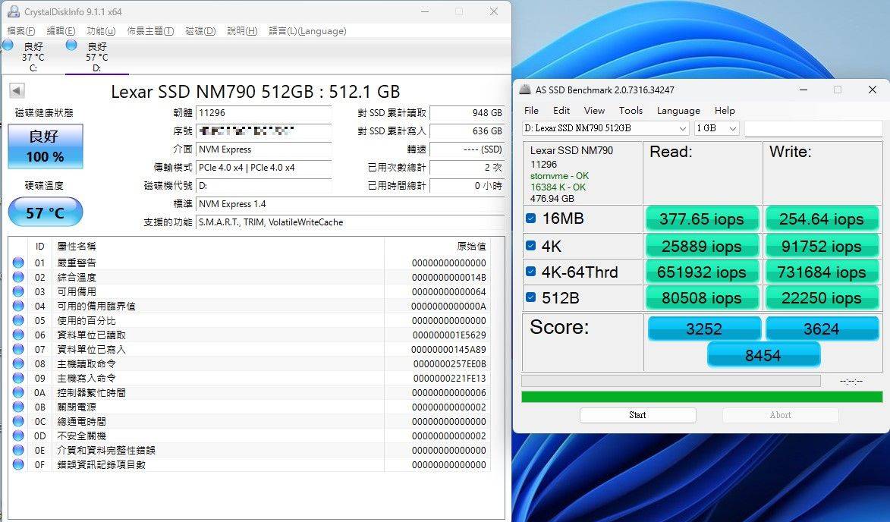Open the 功能(u) menu in CrystalDiskInfo
890x522 pixels.
tap(101, 30)
